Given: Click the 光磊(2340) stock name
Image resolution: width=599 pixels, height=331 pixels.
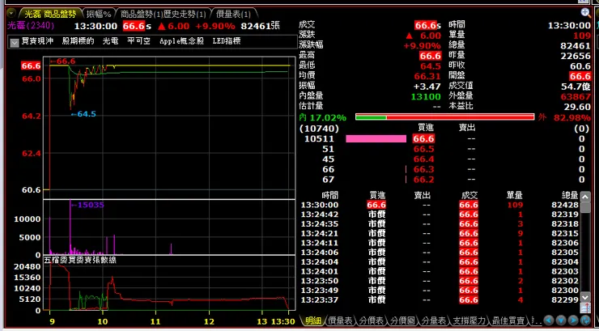Looking at the screenshot, I should (31, 26).
